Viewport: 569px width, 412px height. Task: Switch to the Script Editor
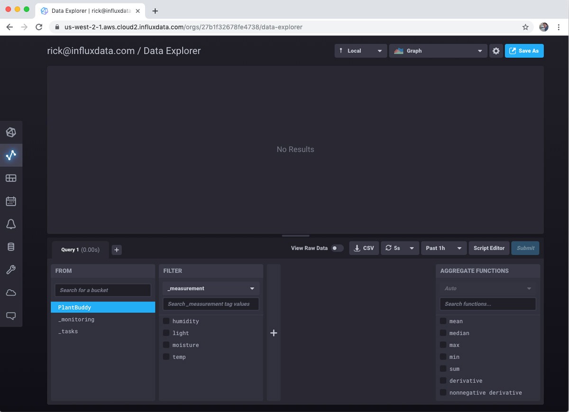[489, 248]
